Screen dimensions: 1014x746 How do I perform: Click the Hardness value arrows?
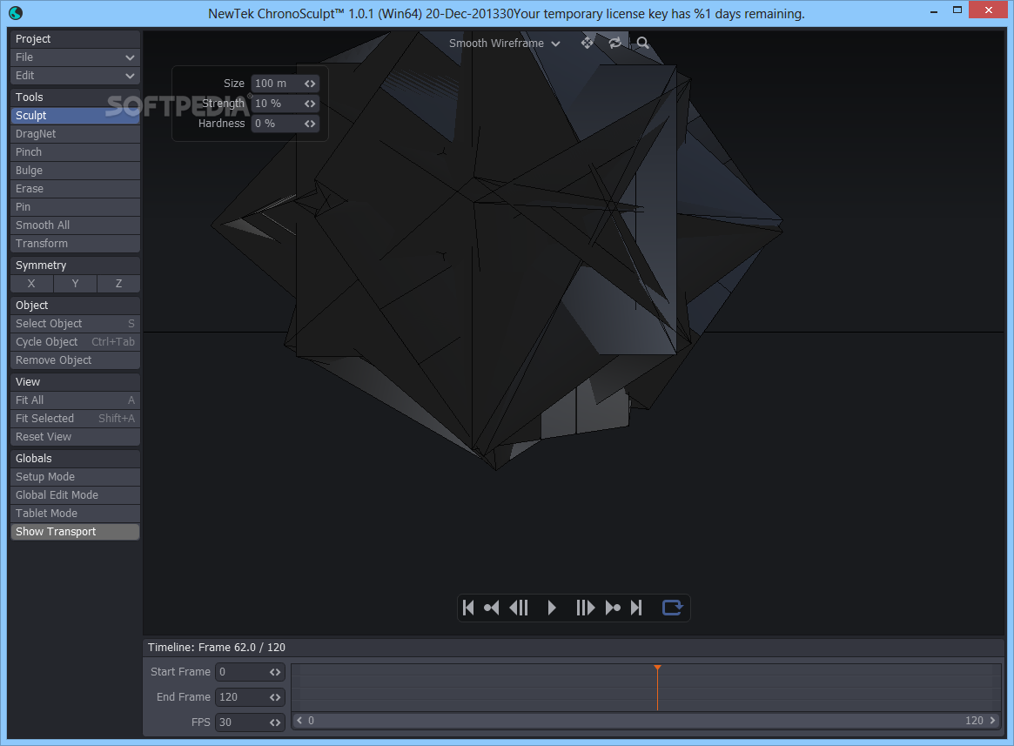[x=310, y=124]
